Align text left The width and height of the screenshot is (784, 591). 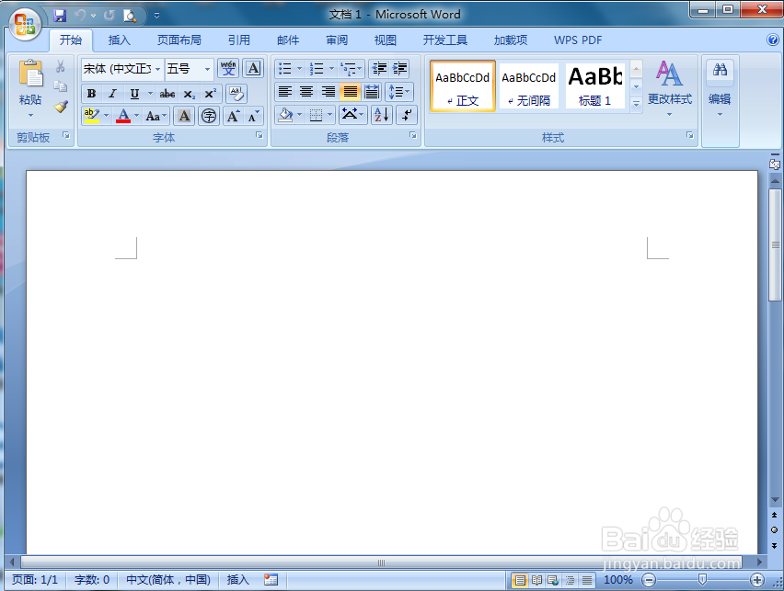tap(285, 91)
